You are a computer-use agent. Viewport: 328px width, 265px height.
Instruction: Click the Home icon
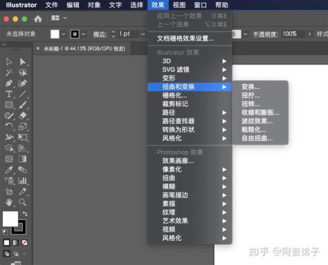coord(38,19)
